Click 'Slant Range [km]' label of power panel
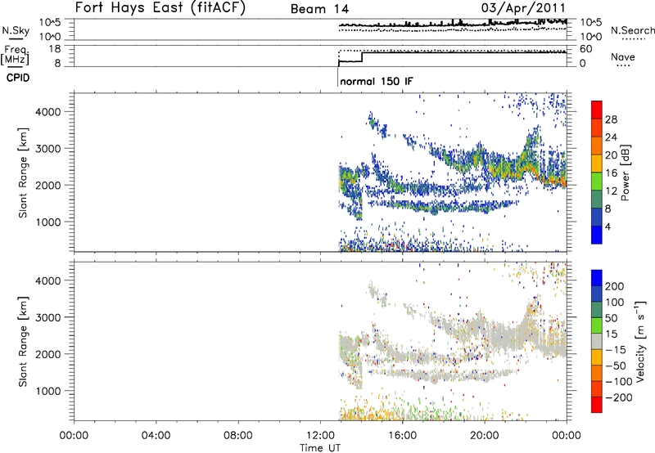This screenshot has width=655, height=453. tap(23, 173)
